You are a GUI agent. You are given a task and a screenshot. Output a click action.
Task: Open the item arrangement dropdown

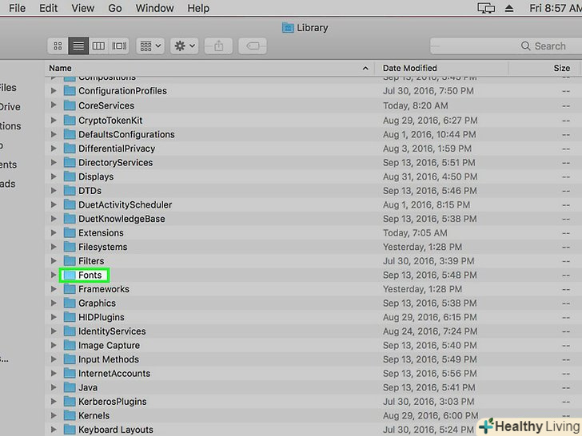pyautogui.click(x=150, y=46)
